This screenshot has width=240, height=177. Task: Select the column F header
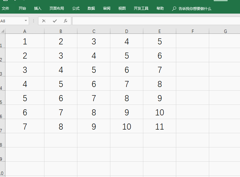click(193, 31)
